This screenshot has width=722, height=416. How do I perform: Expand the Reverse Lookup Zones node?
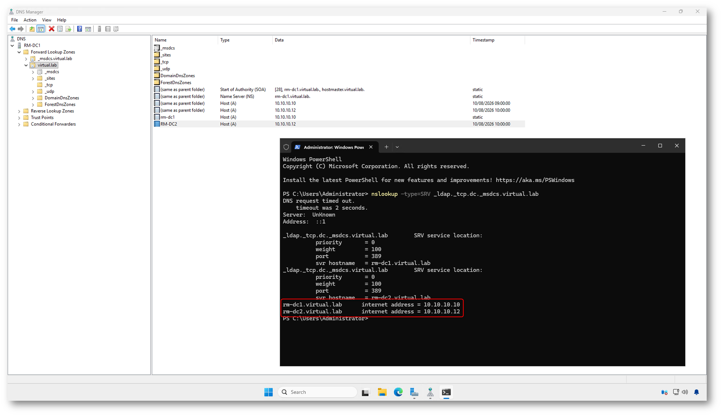click(x=19, y=111)
